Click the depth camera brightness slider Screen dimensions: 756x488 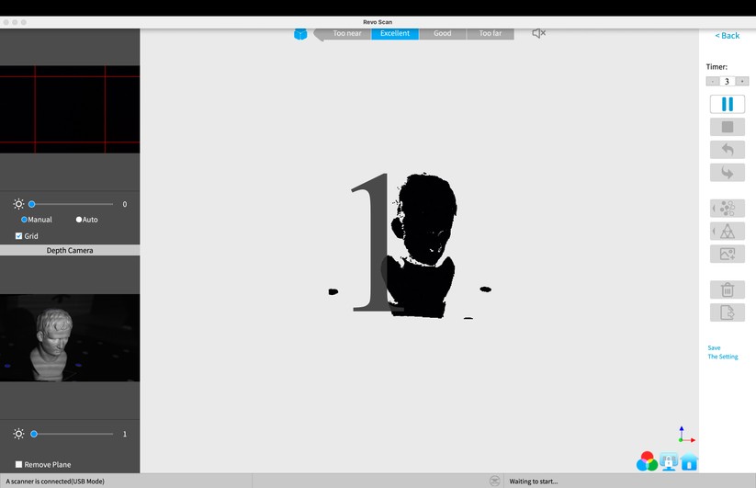pos(72,434)
